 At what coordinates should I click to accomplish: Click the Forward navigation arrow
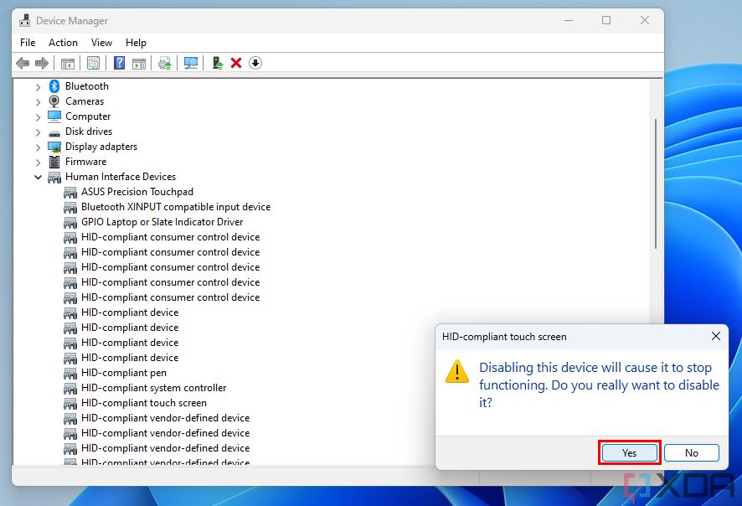pyautogui.click(x=40, y=63)
